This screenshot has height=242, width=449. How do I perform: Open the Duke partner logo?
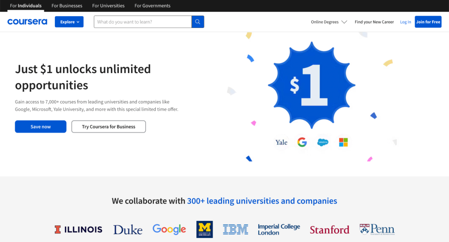(x=128, y=230)
